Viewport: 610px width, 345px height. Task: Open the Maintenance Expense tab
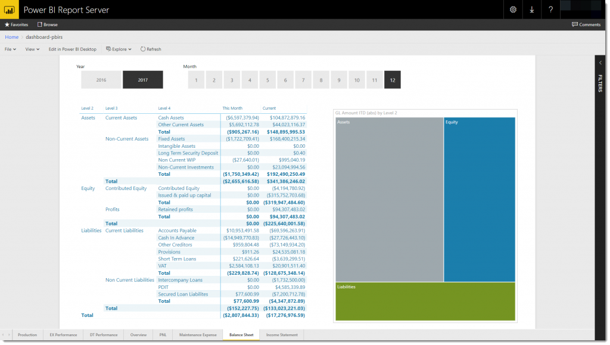coord(198,335)
